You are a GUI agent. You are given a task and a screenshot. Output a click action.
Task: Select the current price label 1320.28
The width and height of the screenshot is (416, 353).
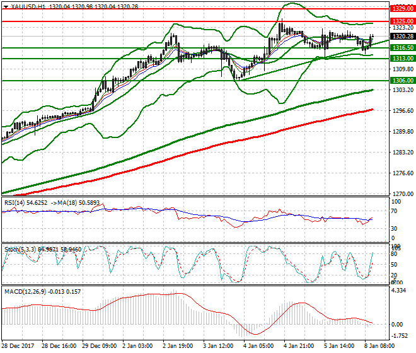pos(403,37)
